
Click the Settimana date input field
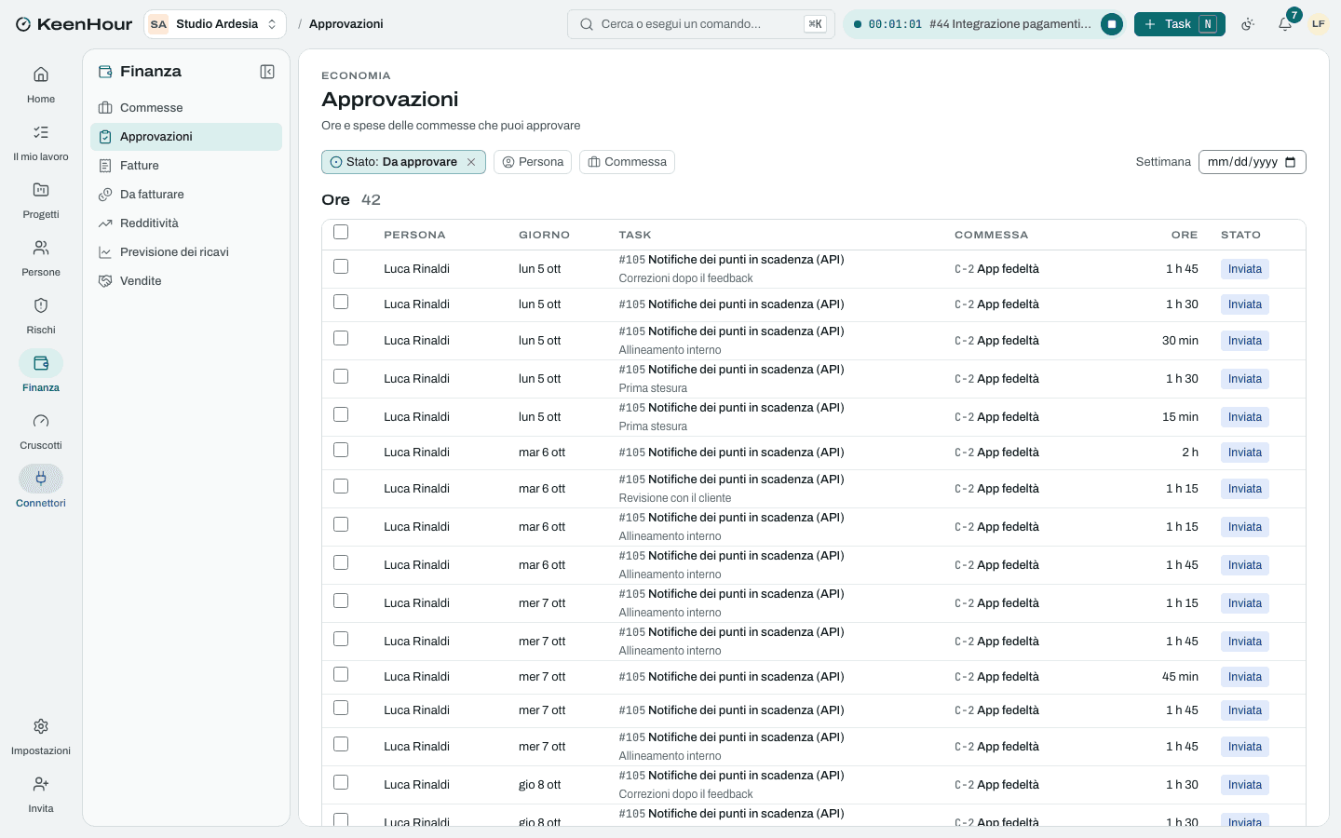[1252, 162]
